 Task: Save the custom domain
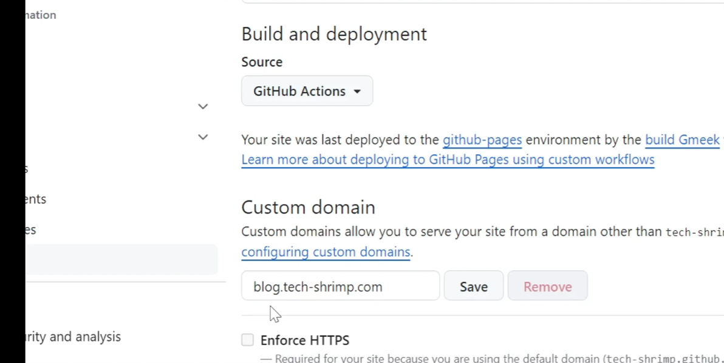point(474,286)
